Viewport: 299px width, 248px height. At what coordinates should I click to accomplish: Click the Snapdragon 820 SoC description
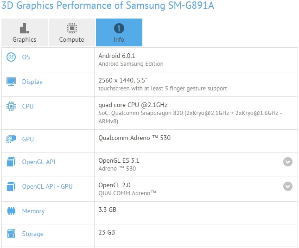click(x=190, y=117)
